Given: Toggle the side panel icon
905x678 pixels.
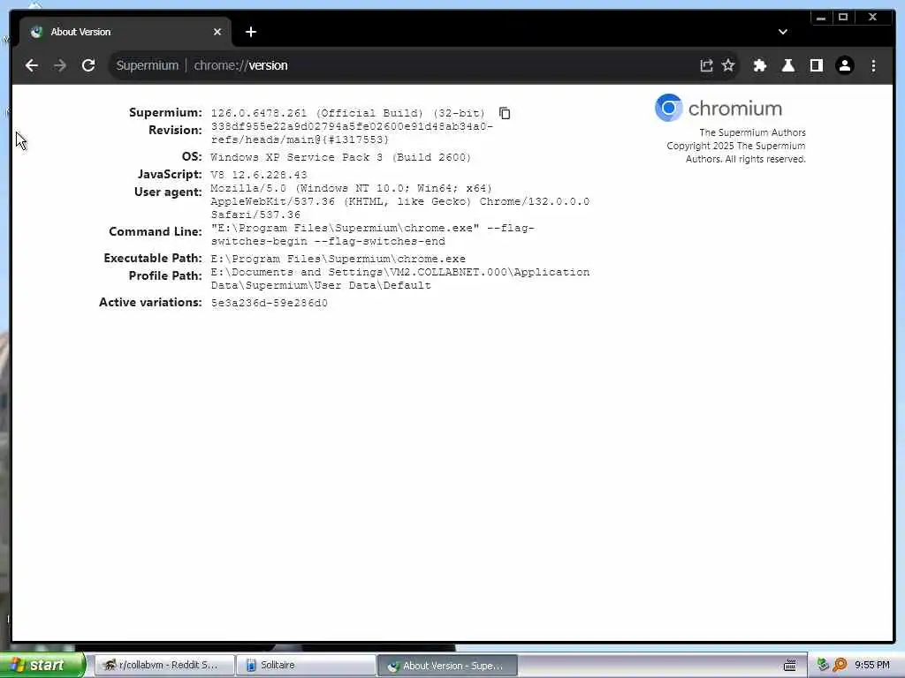Looking at the screenshot, I should point(816,65).
